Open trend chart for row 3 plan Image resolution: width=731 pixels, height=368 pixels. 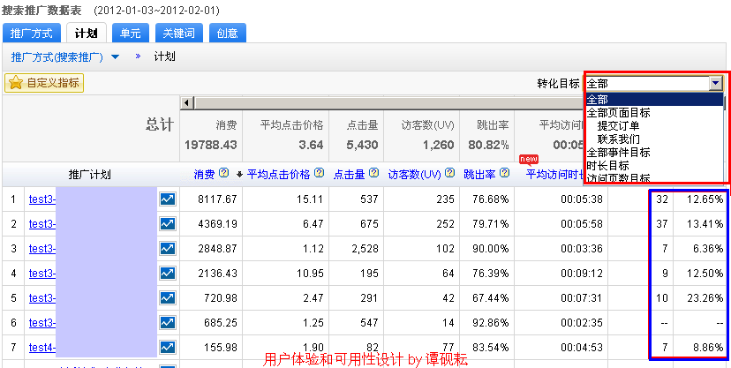(168, 249)
